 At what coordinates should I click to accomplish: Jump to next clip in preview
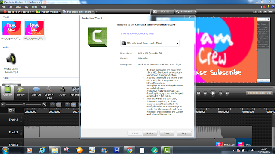(x=227, y=93)
